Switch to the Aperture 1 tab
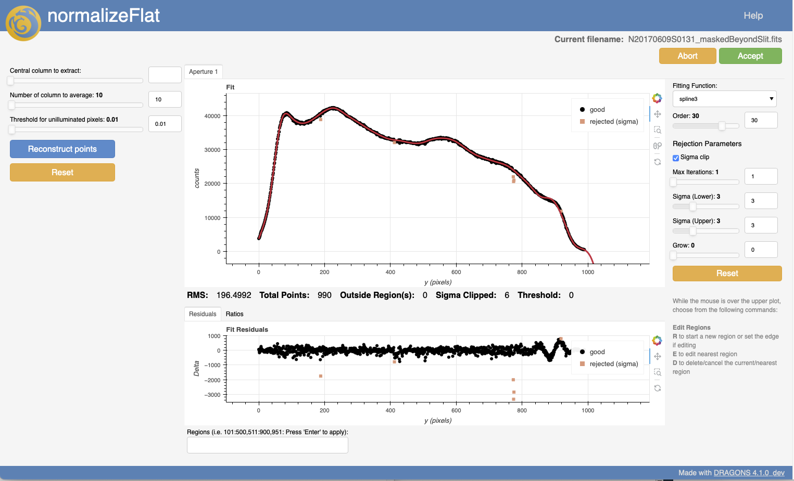The width and height of the screenshot is (794, 481). pos(204,72)
